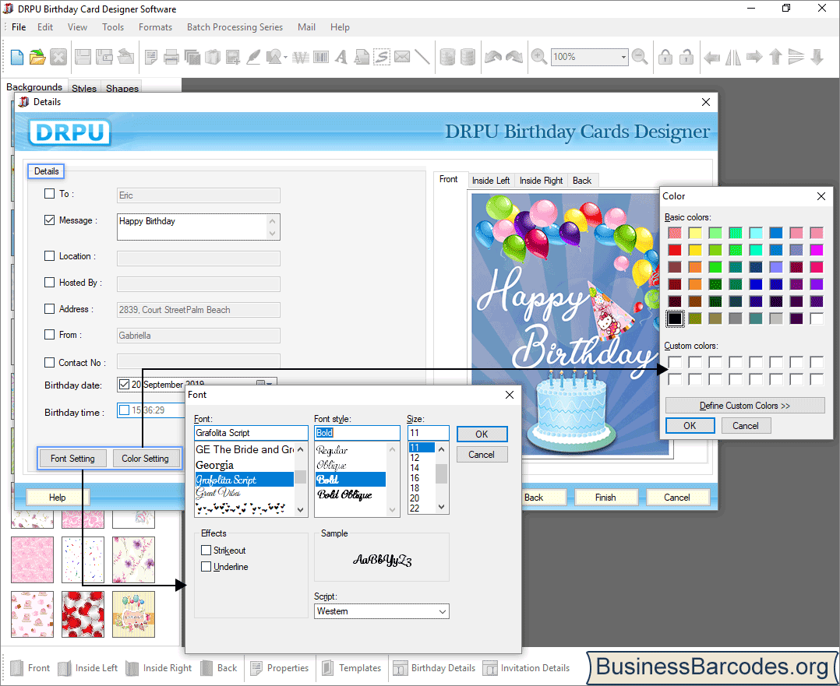
Task: Open the shapes tool dropdown arrow
Action: click(x=285, y=57)
